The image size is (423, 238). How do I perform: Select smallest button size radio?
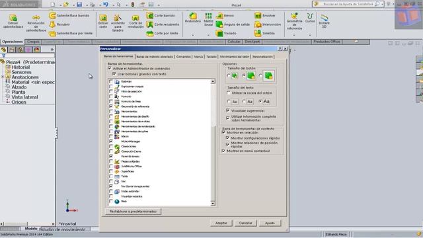tap(229, 76)
